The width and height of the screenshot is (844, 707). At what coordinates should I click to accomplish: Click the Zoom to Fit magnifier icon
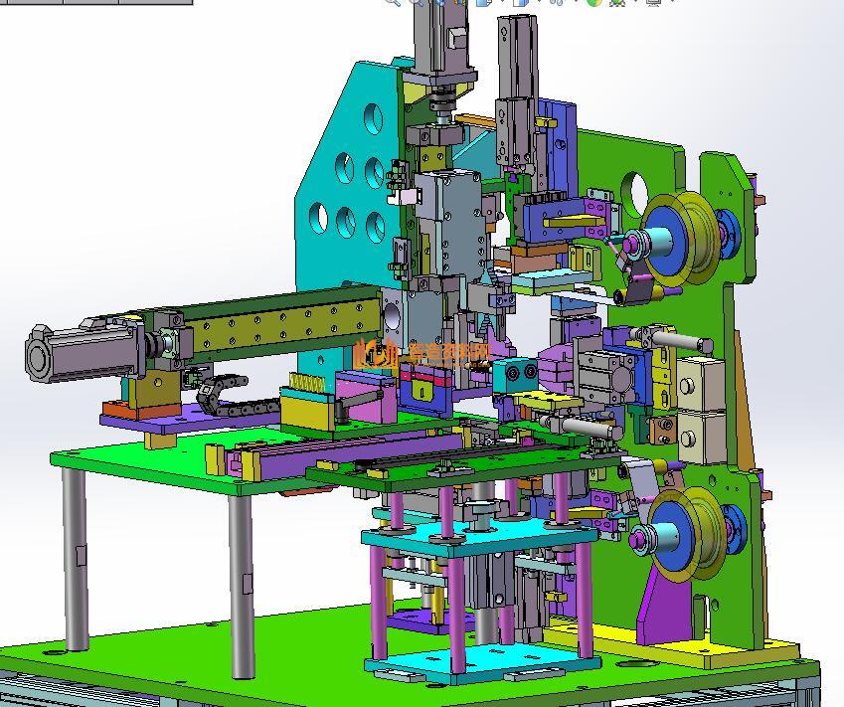click(x=393, y=2)
